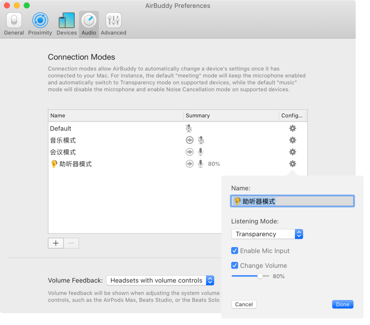This screenshot has height=325, width=370.
Task: Open the Advanced preferences pane
Action: tap(113, 24)
